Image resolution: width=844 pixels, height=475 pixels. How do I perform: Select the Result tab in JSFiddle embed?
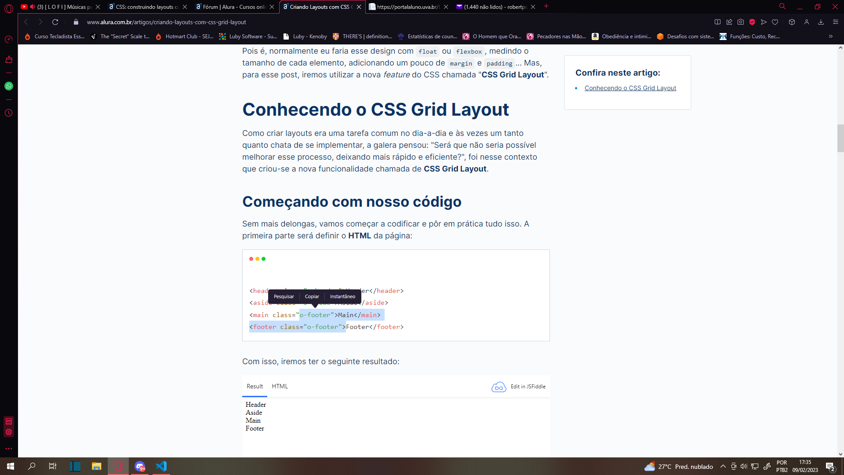coord(255,386)
